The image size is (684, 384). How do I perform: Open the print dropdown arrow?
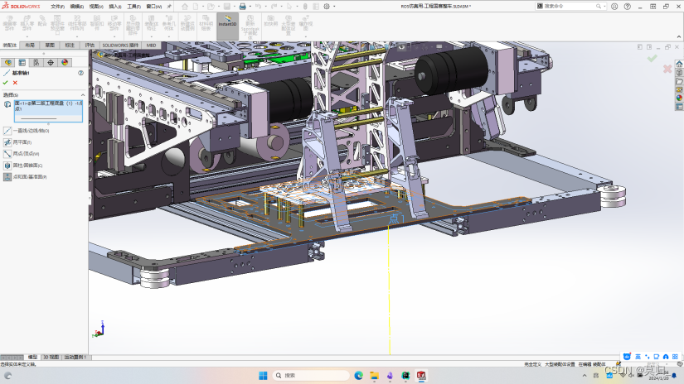click(250, 6)
